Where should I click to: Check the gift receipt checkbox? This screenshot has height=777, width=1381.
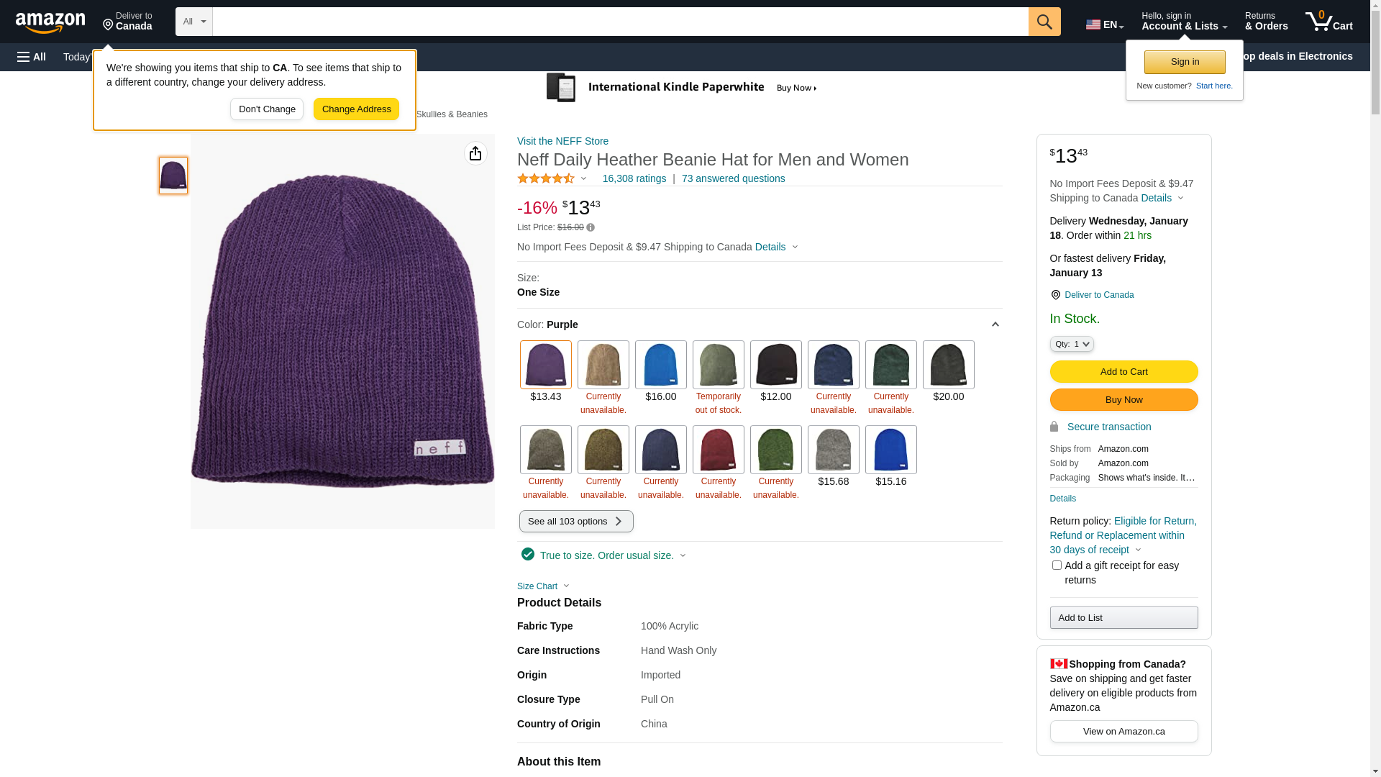tap(1057, 565)
